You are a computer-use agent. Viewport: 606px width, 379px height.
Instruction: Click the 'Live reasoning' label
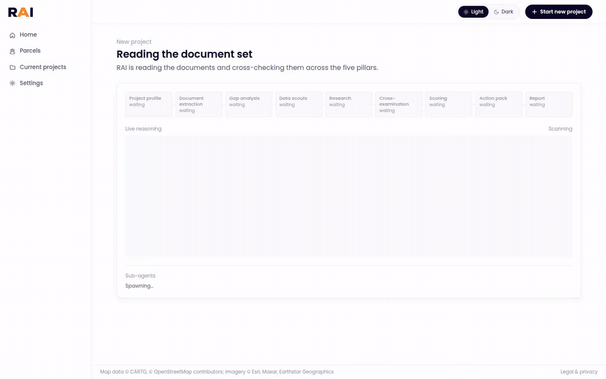143,129
